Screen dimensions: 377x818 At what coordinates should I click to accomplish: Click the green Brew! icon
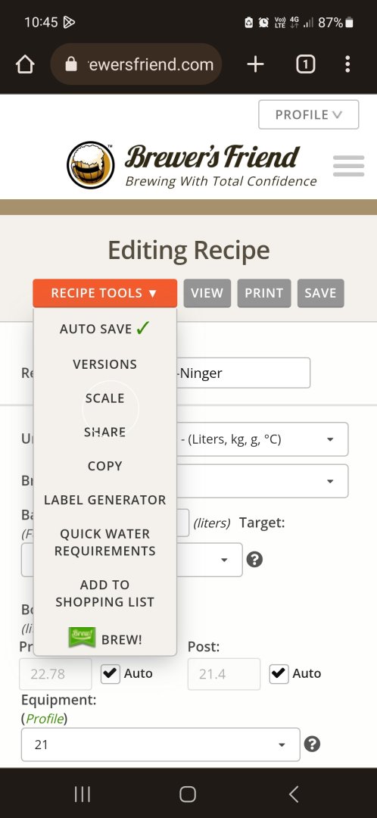pyautogui.click(x=82, y=638)
